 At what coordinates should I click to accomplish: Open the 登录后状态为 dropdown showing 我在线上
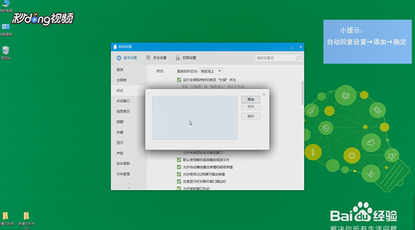click(211, 71)
